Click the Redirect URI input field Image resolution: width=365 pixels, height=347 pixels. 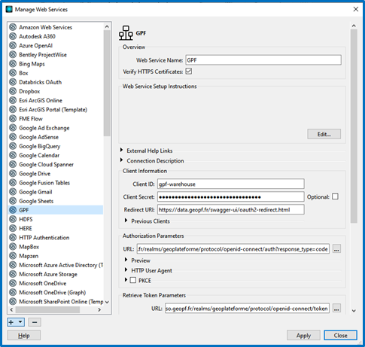coord(231,209)
